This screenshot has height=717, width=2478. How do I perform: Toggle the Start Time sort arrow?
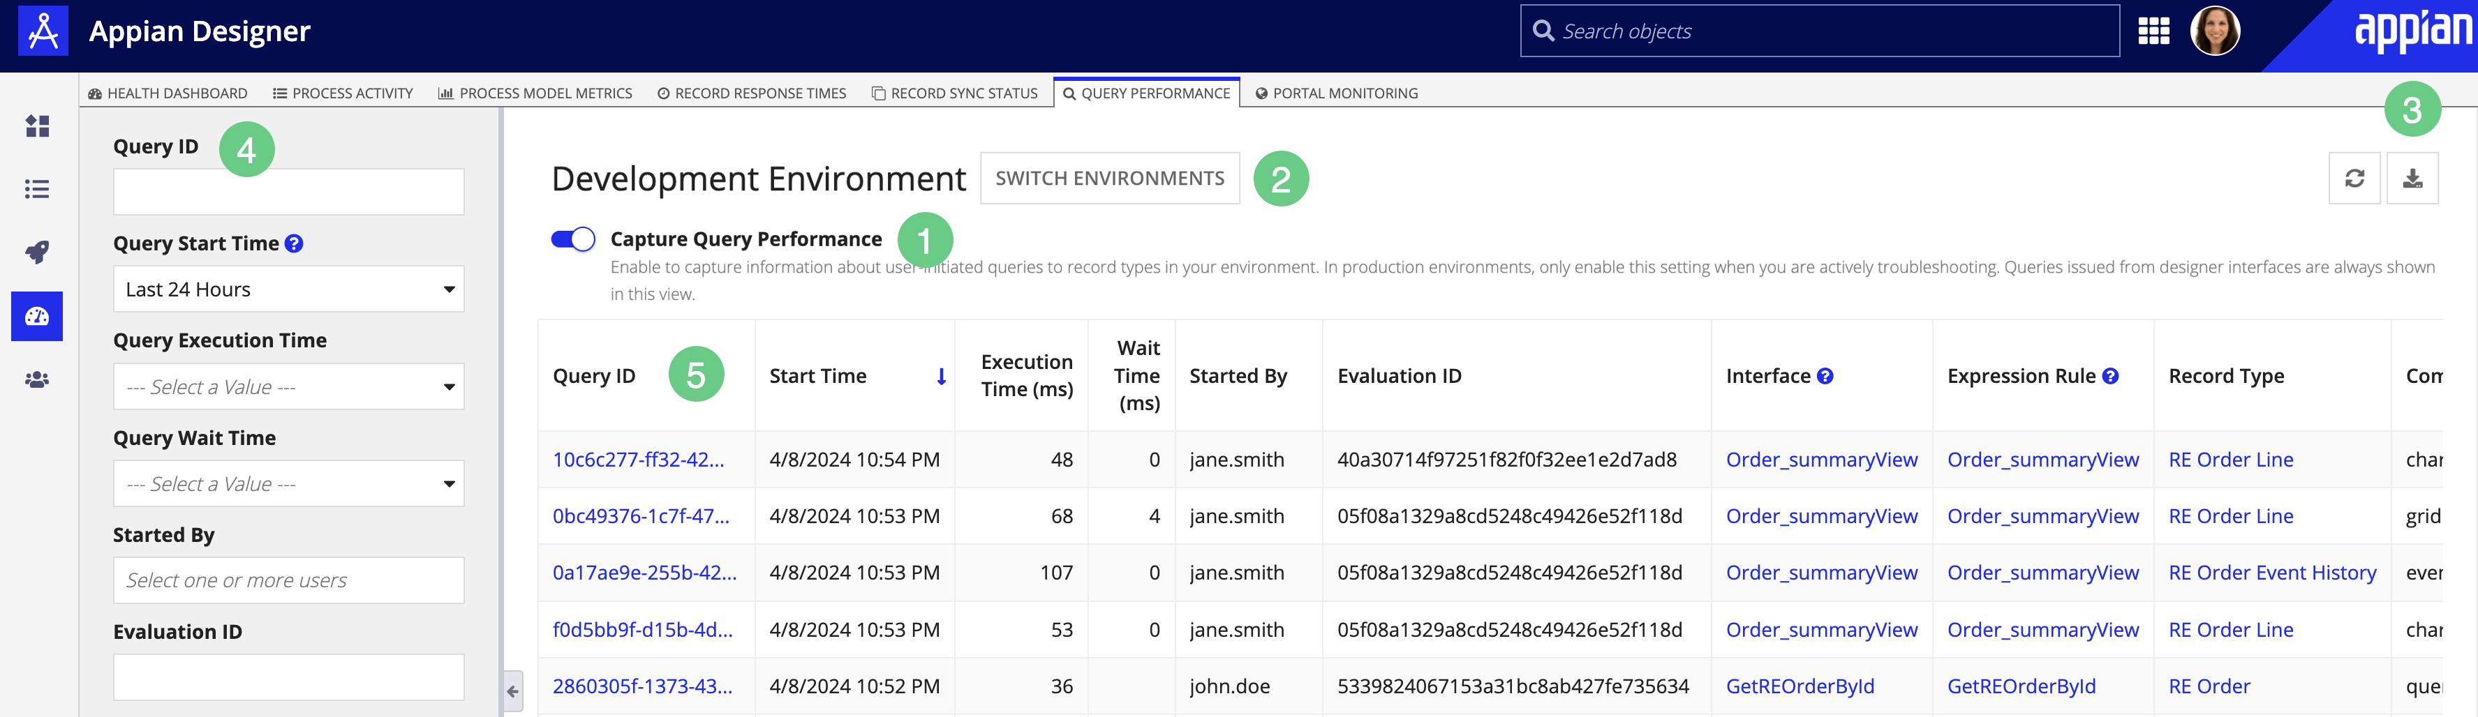(941, 377)
